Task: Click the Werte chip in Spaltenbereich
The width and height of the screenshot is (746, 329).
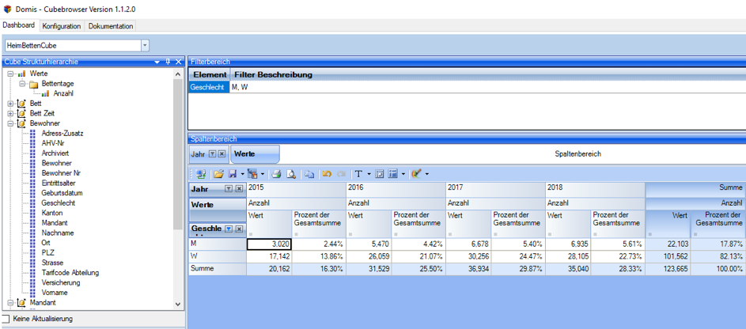Action: (255, 154)
